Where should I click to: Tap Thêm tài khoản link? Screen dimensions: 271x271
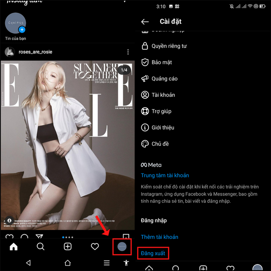(x=160, y=237)
